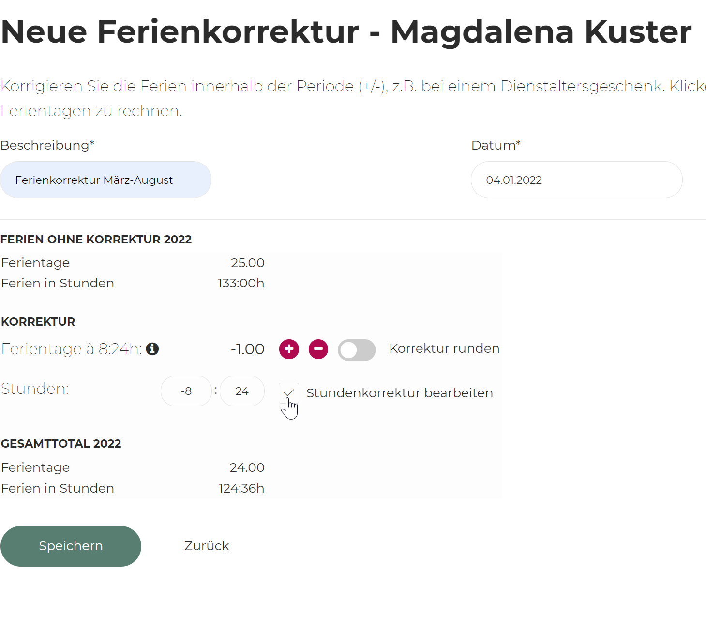Click the minutes input showing 24
The image size is (706, 631).
click(x=242, y=391)
